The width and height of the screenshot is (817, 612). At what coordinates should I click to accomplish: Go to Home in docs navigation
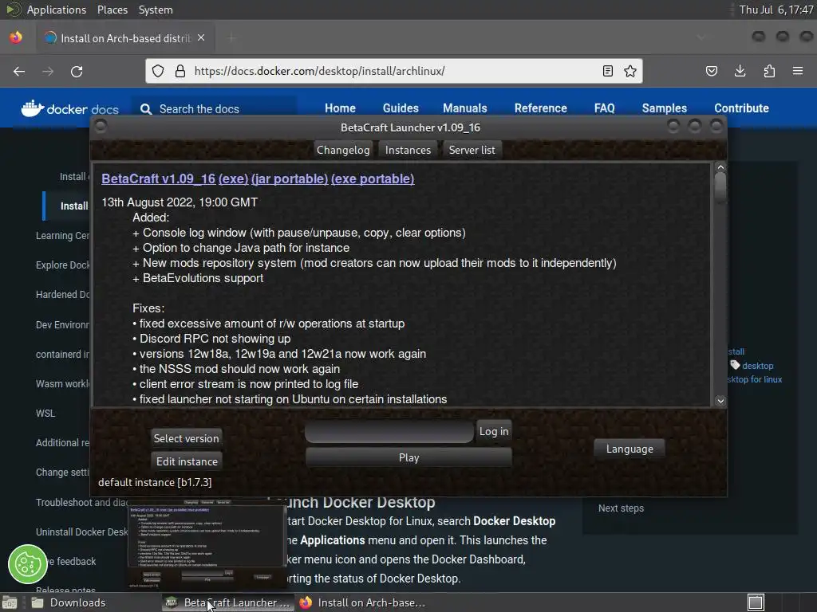(340, 108)
